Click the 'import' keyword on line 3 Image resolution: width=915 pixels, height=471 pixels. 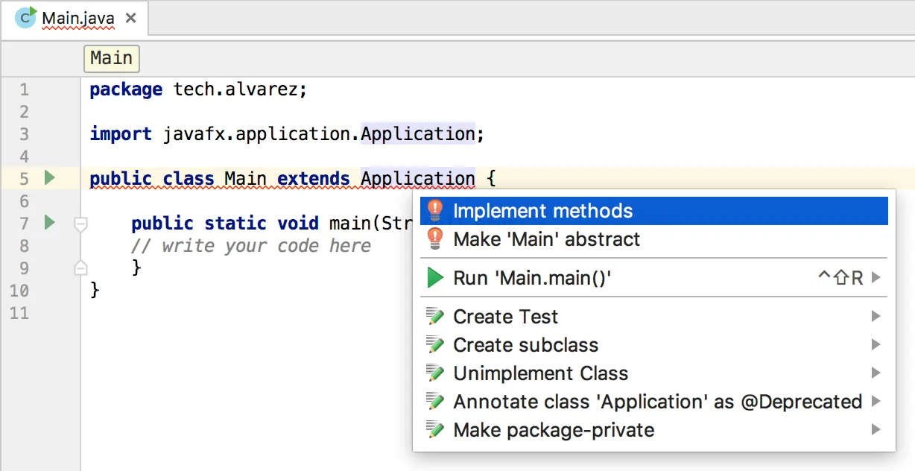pos(121,134)
